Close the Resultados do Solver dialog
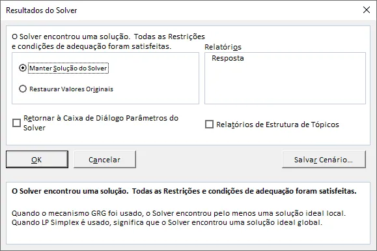Image resolution: width=377 pixels, height=251 pixels. click(367, 10)
